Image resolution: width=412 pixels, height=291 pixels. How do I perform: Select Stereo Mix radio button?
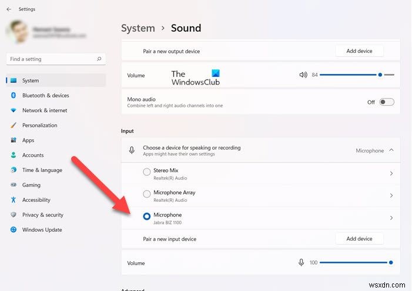[x=146, y=172]
